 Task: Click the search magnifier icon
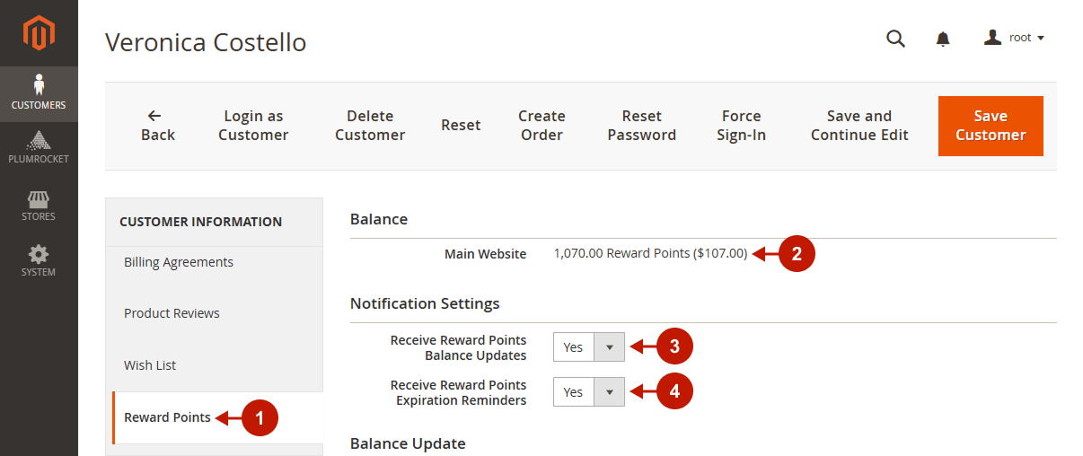click(895, 39)
